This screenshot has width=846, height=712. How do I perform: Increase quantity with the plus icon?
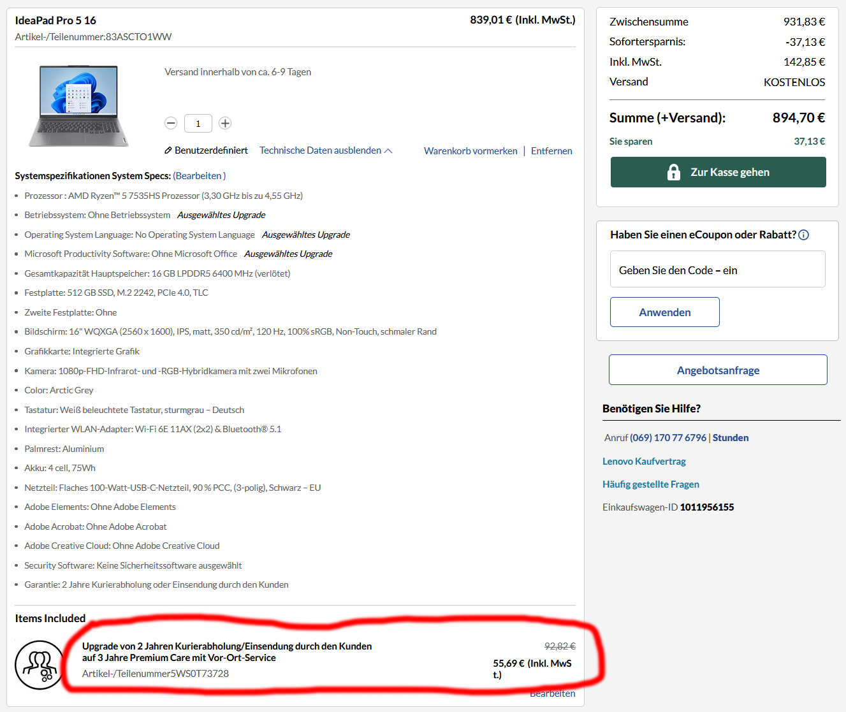pyautogui.click(x=225, y=123)
